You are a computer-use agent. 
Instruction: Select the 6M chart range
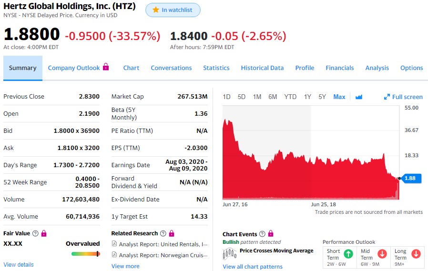pyautogui.click(x=273, y=97)
